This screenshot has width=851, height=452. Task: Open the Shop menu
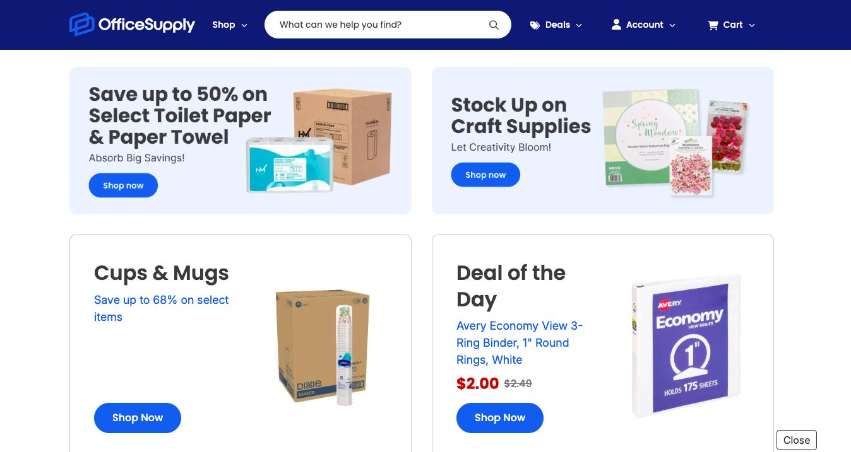click(223, 25)
